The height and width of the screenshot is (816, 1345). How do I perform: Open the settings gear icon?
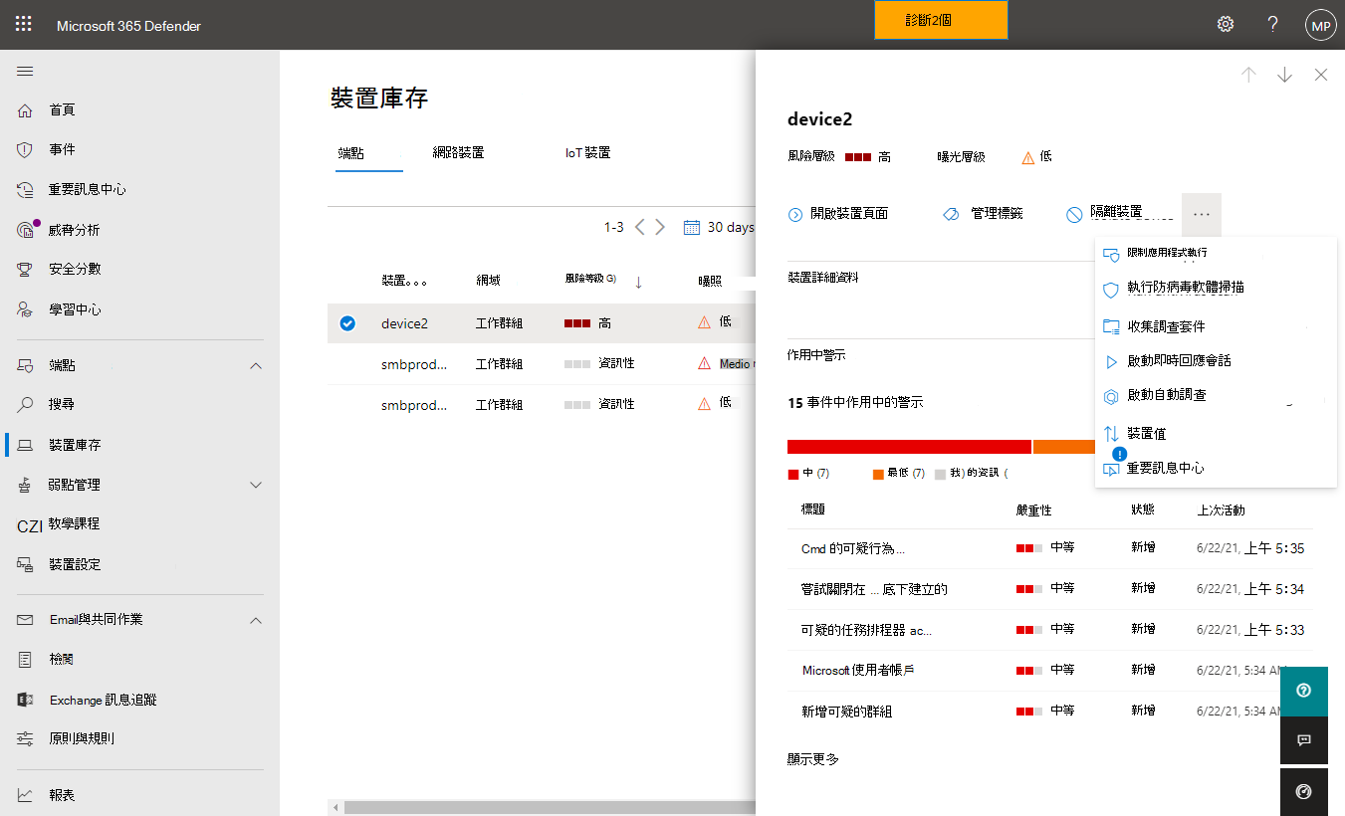click(1226, 25)
